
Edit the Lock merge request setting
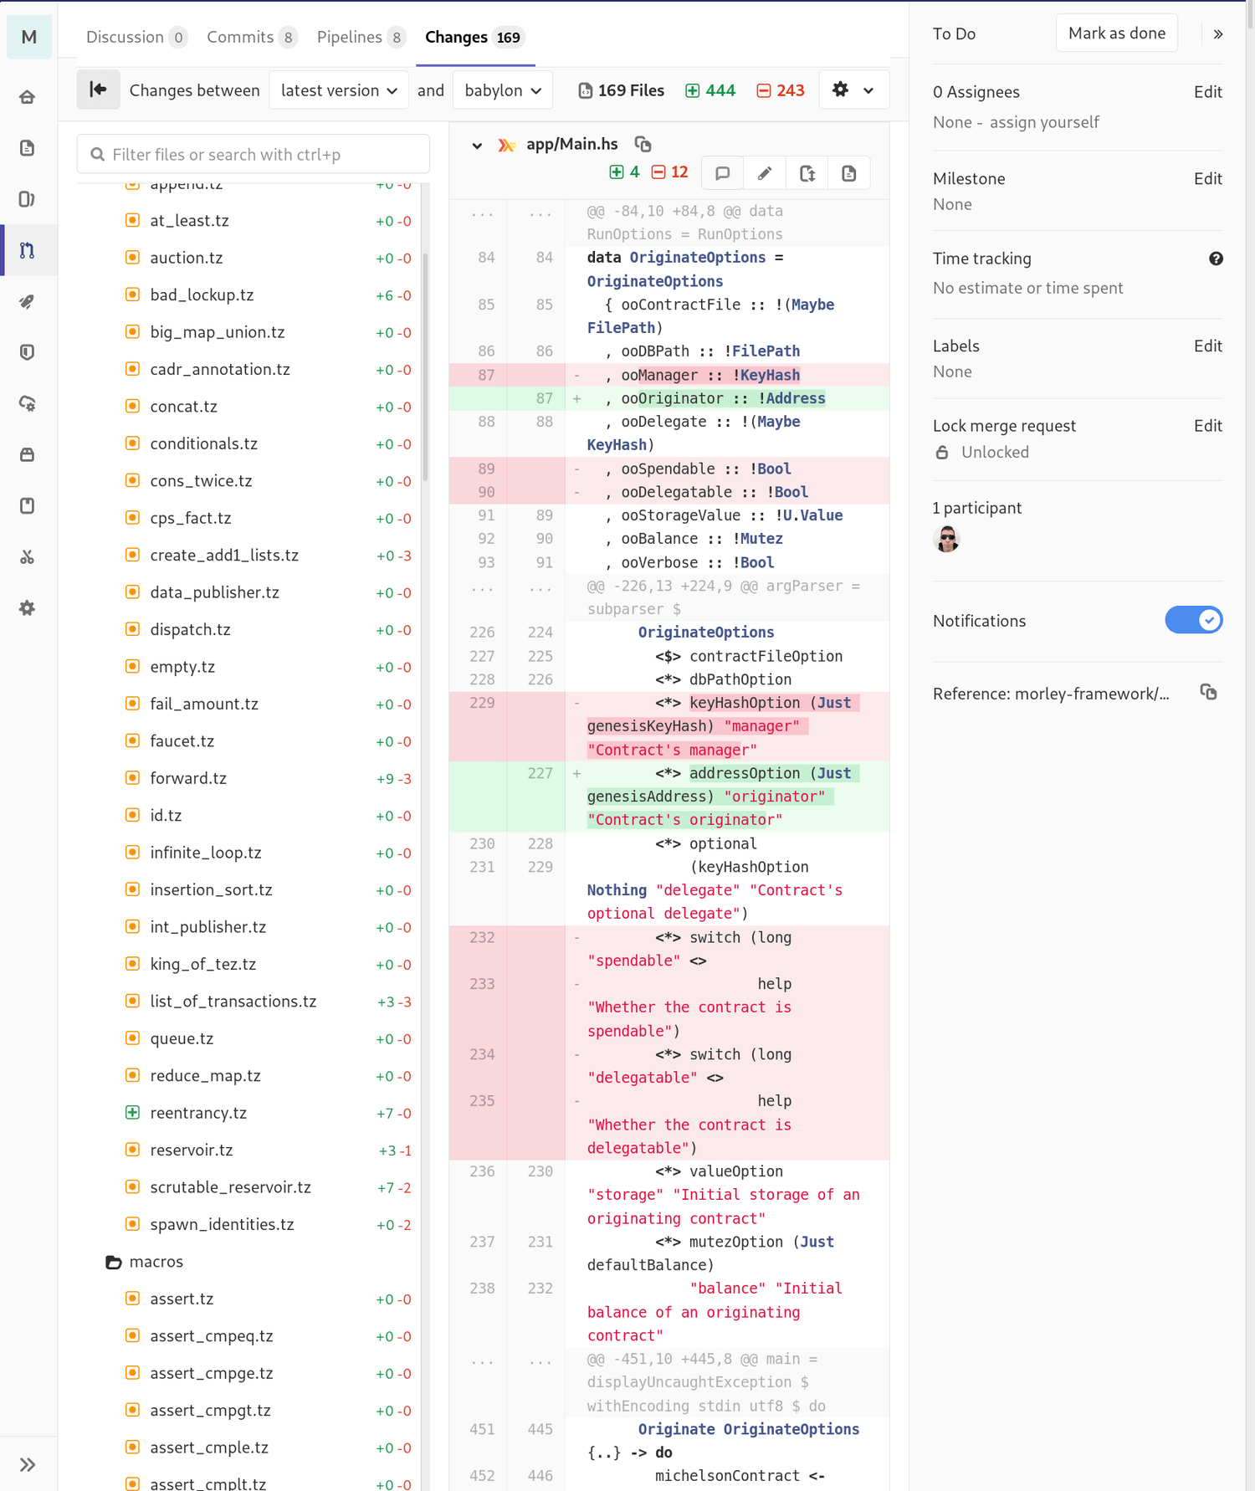[x=1207, y=426]
